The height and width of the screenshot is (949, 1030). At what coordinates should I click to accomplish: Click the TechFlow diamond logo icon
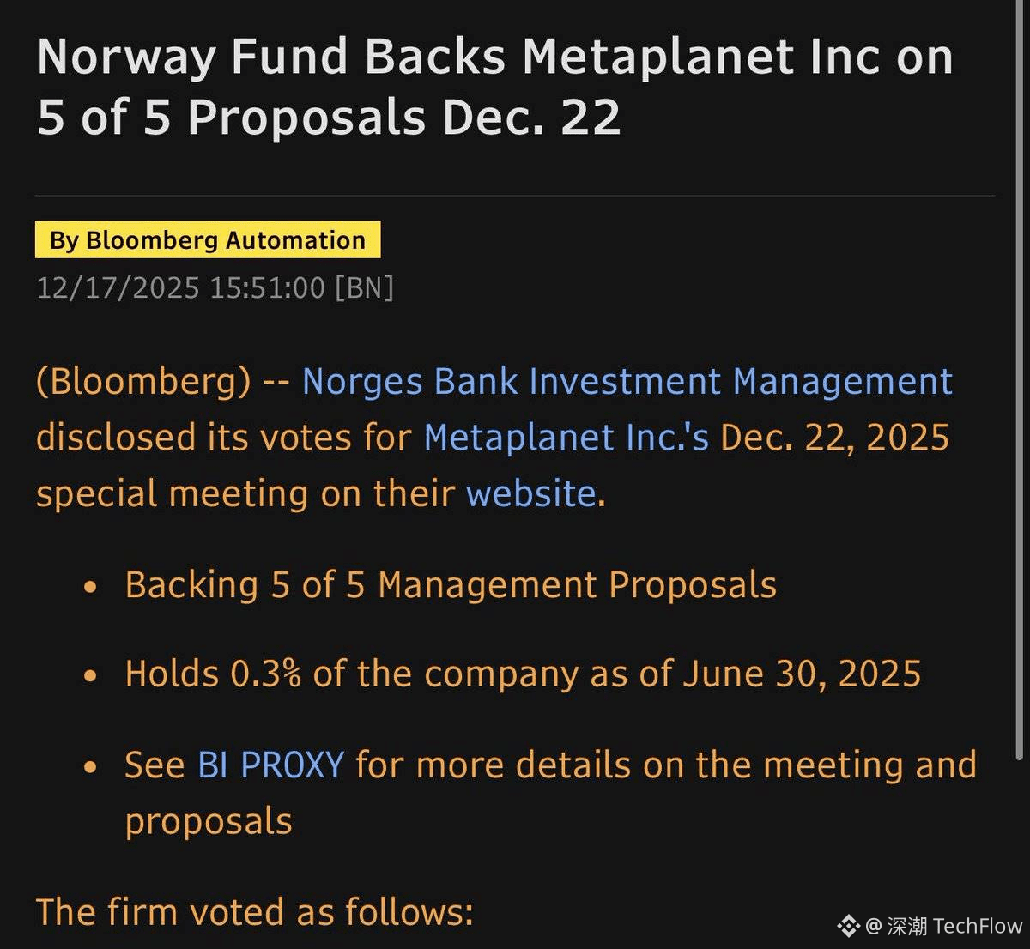click(848, 926)
